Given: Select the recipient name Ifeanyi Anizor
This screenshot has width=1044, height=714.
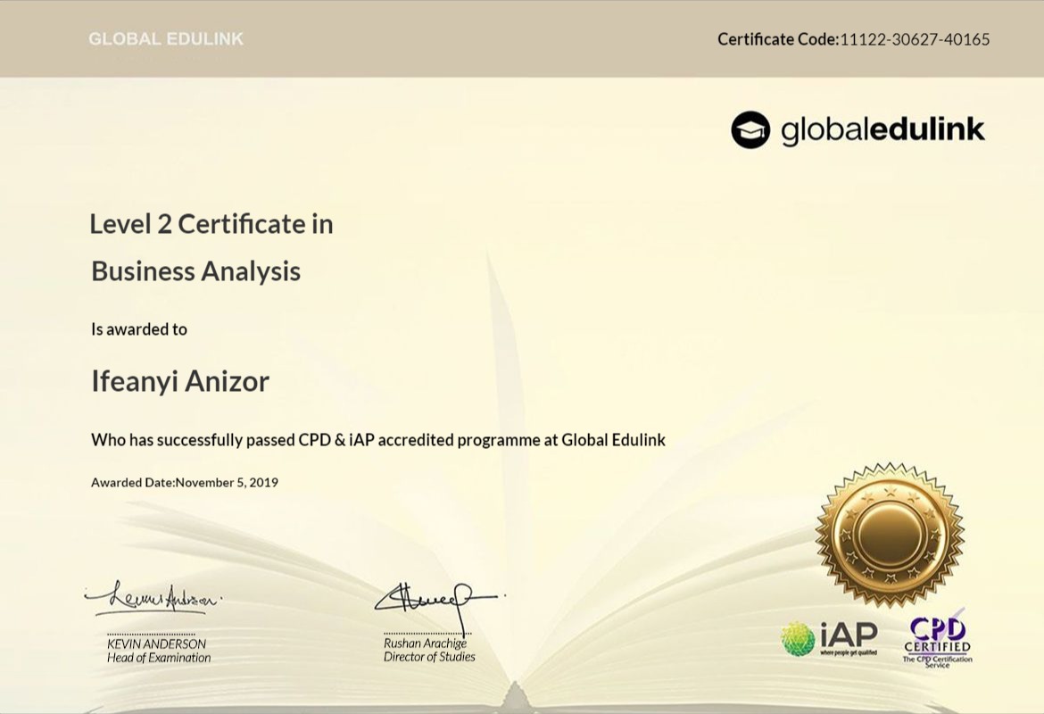Looking at the screenshot, I should click(x=180, y=382).
